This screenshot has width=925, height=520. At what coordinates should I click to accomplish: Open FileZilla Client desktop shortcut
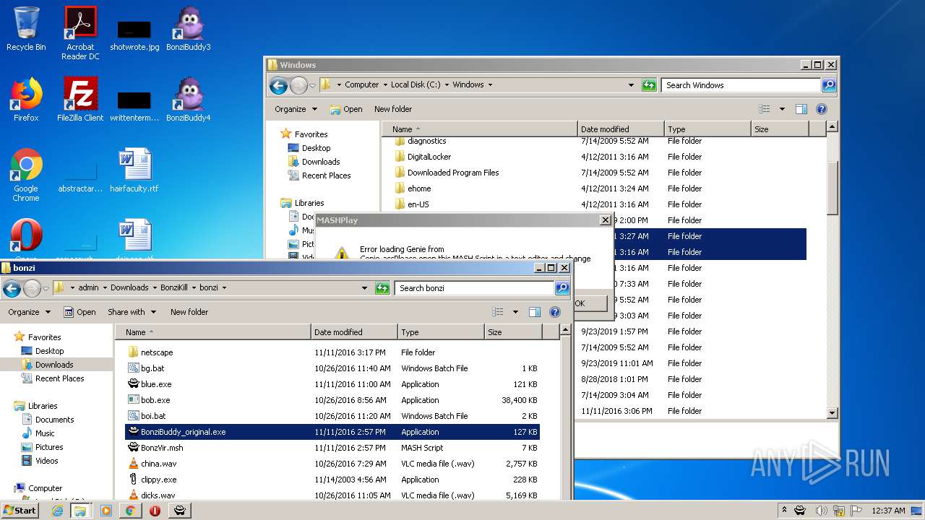(80, 100)
